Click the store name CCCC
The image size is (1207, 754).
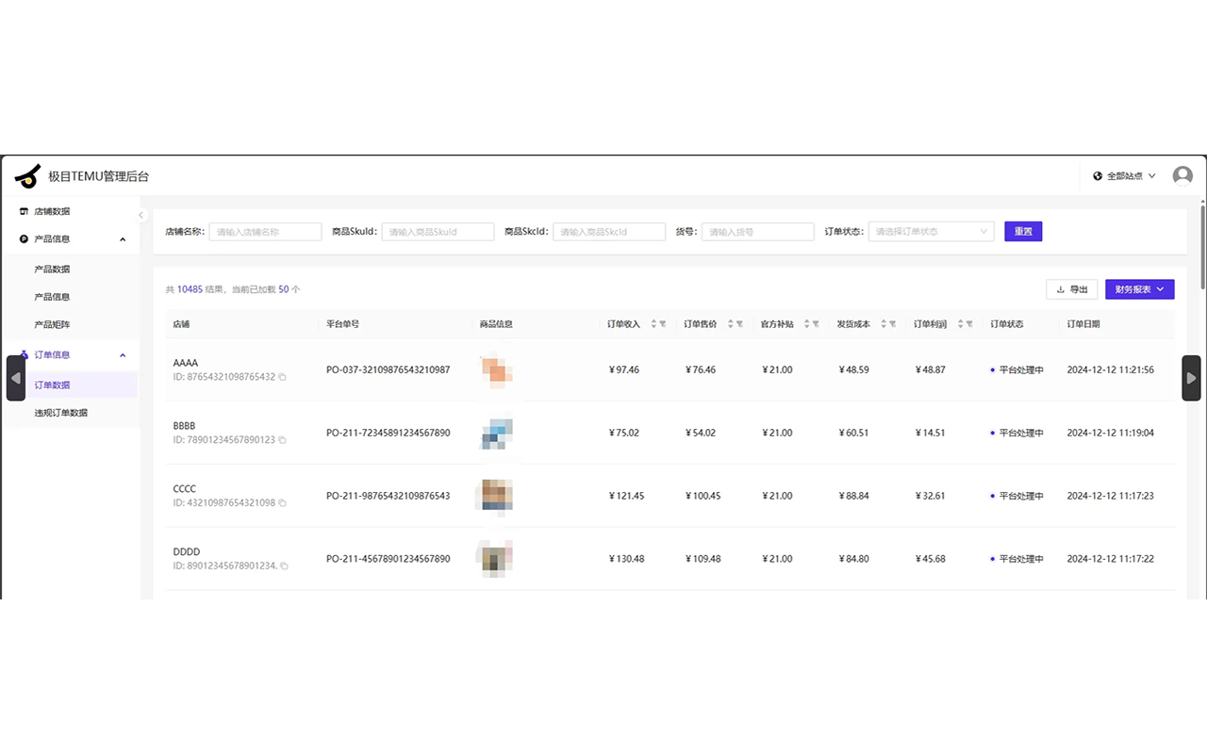185,489
